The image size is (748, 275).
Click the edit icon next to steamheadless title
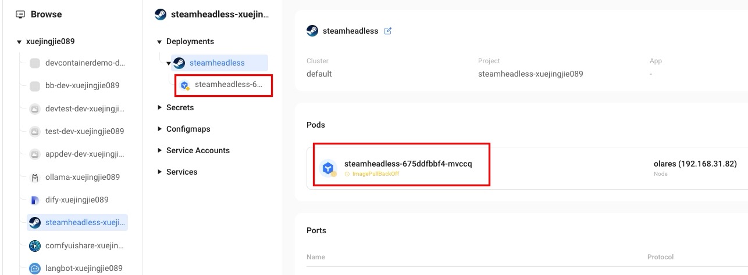point(388,31)
